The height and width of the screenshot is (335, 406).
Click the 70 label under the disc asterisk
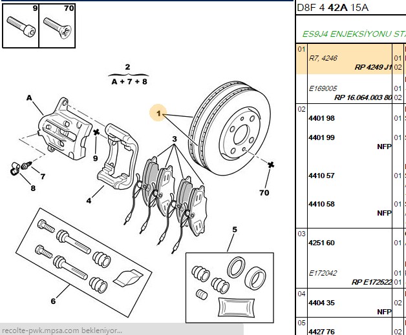(264, 192)
